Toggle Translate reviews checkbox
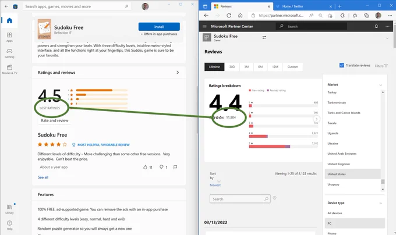The image size is (396, 235). pos(342,65)
